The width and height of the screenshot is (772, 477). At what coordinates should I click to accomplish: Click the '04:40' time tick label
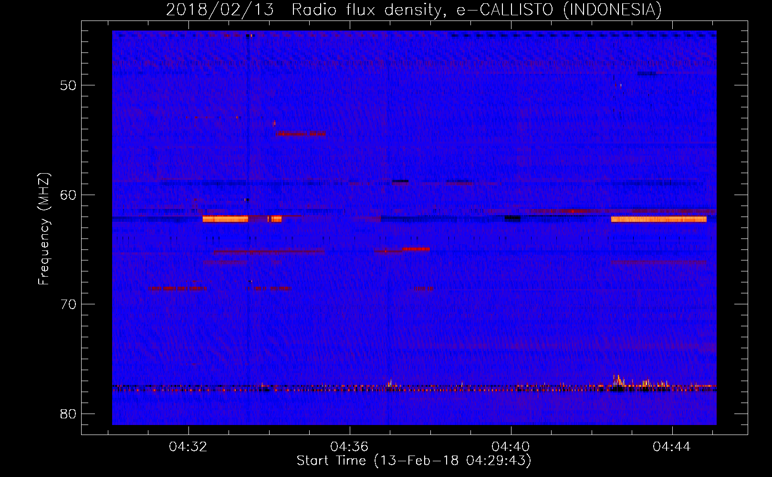(x=511, y=447)
